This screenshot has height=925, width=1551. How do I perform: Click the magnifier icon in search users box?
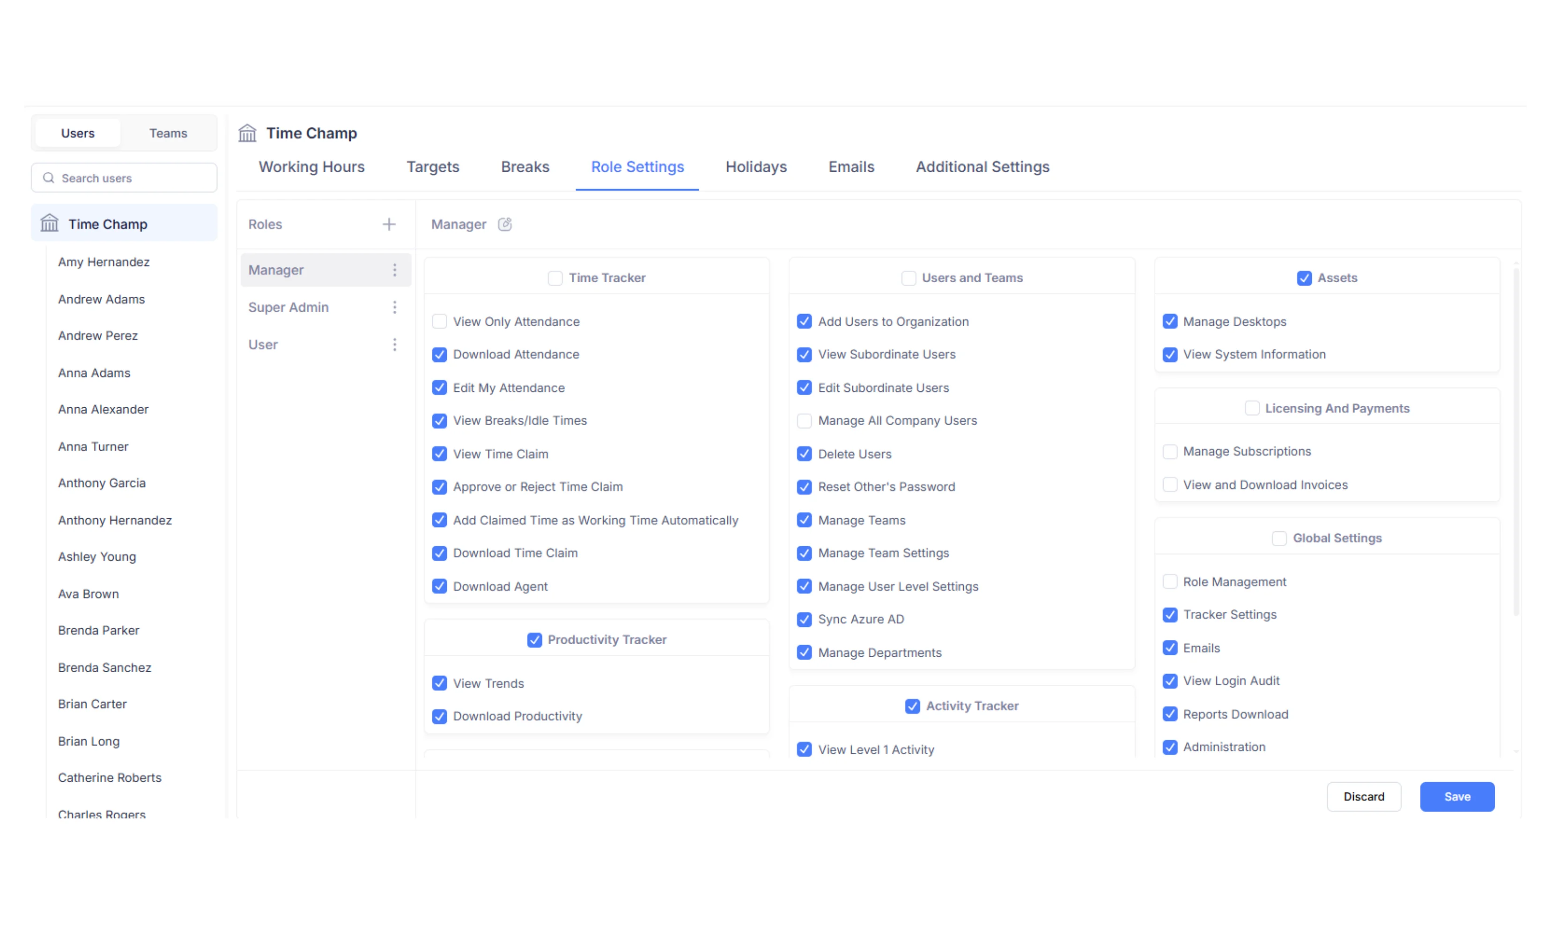tap(49, 178)
